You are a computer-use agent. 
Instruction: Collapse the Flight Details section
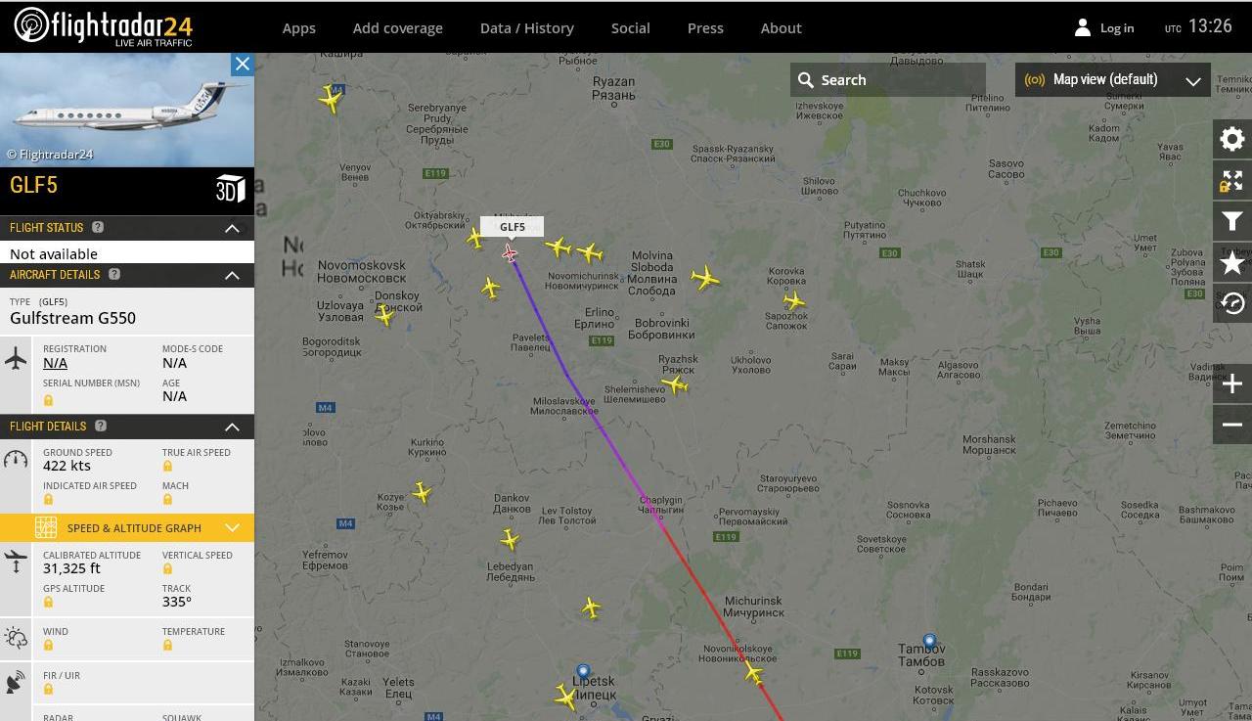pos(232,427)
